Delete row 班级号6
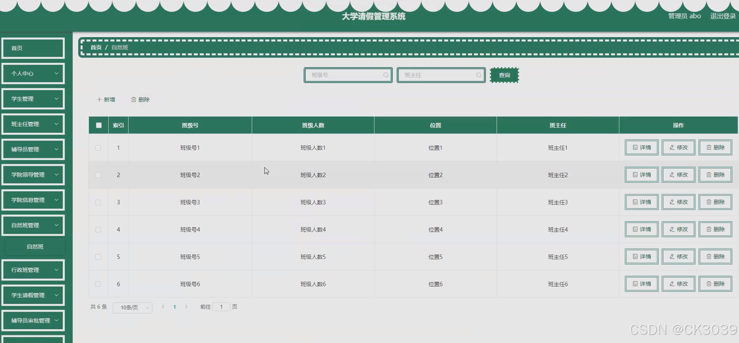Viewport: 739px width, 343px height. coord(715,284)
